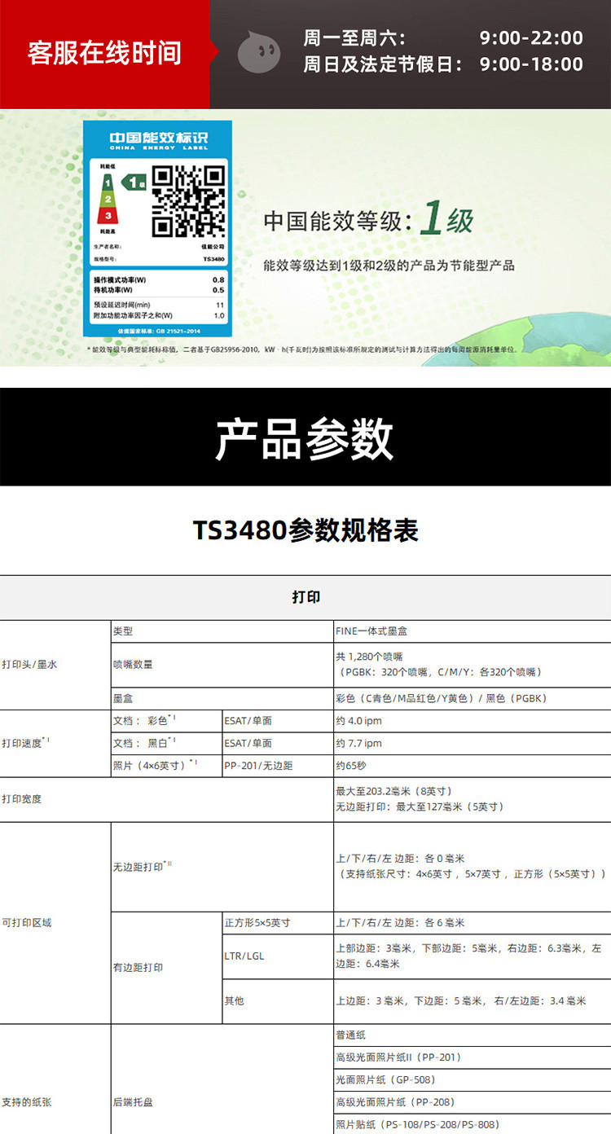Screen dimensions: 611x1134
Task: Click 无边距打印：最大至127毫米 text
Action: (x=420, y=807)
